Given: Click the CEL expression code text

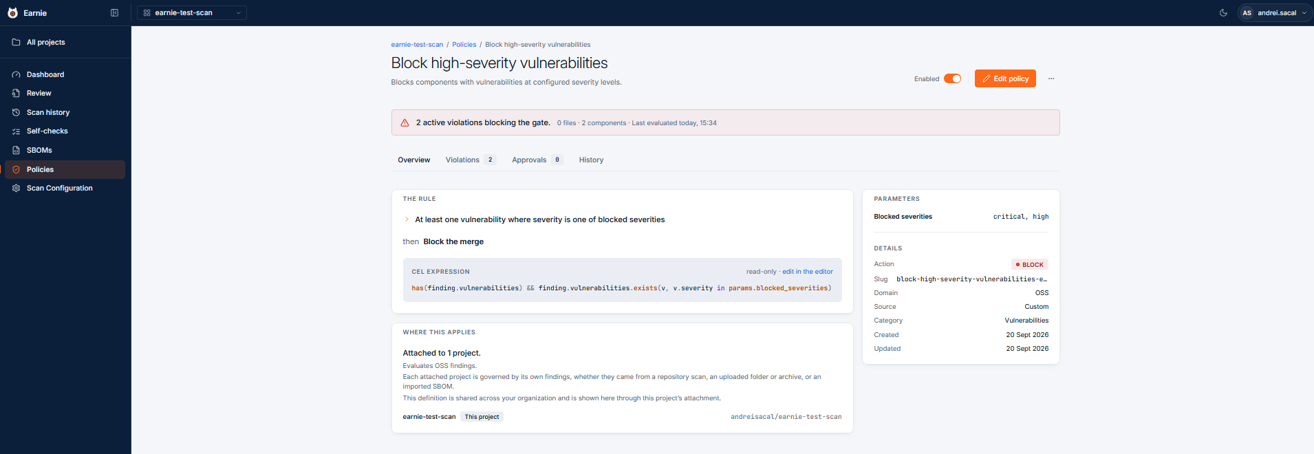Looking at the screenshot, I should tap(621, 288).
